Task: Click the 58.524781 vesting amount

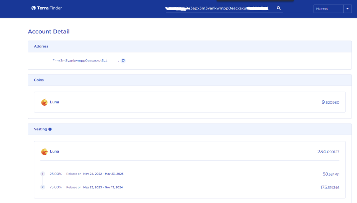Action: pyautogui.click(x=331, y=174)
